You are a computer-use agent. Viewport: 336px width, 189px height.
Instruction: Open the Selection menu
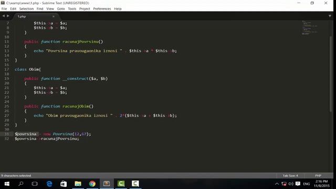click(26, 9)
